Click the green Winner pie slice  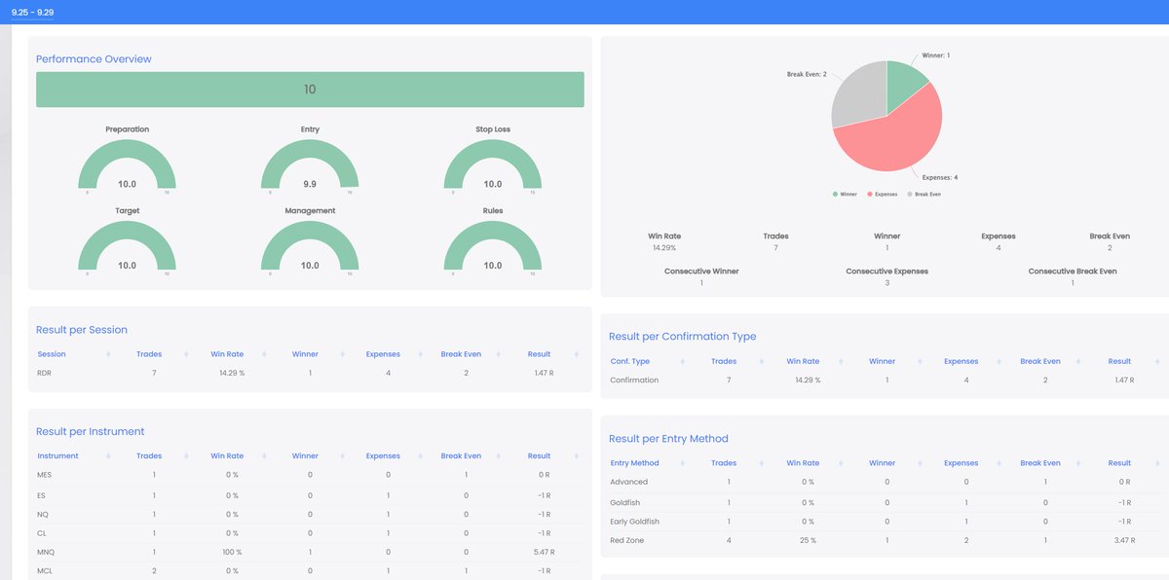pyautogui.click(x=903, y=91)
